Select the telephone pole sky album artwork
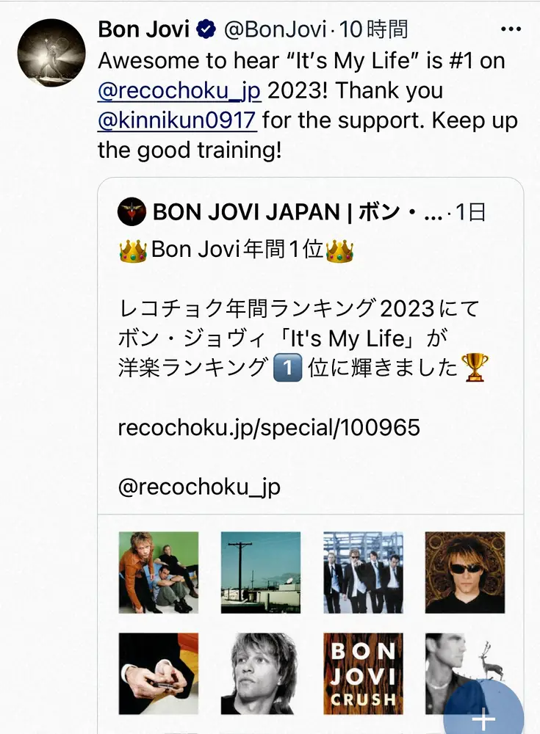The image size is (540, 734). click(x=261, y=572)
